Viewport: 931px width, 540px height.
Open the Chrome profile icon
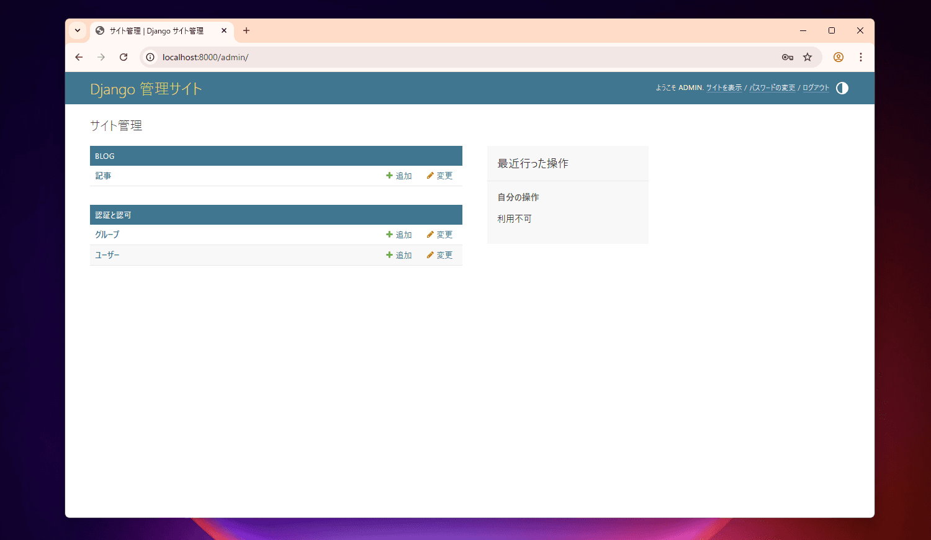(839, 57)
